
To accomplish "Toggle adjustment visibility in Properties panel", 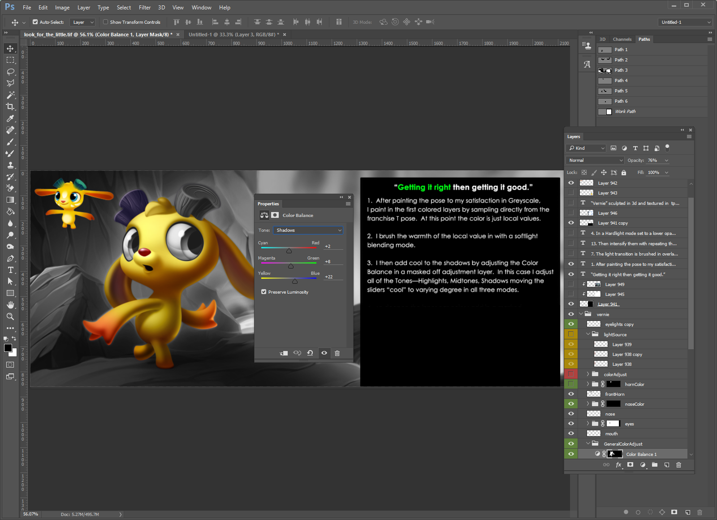I will [x=324, y=353].
